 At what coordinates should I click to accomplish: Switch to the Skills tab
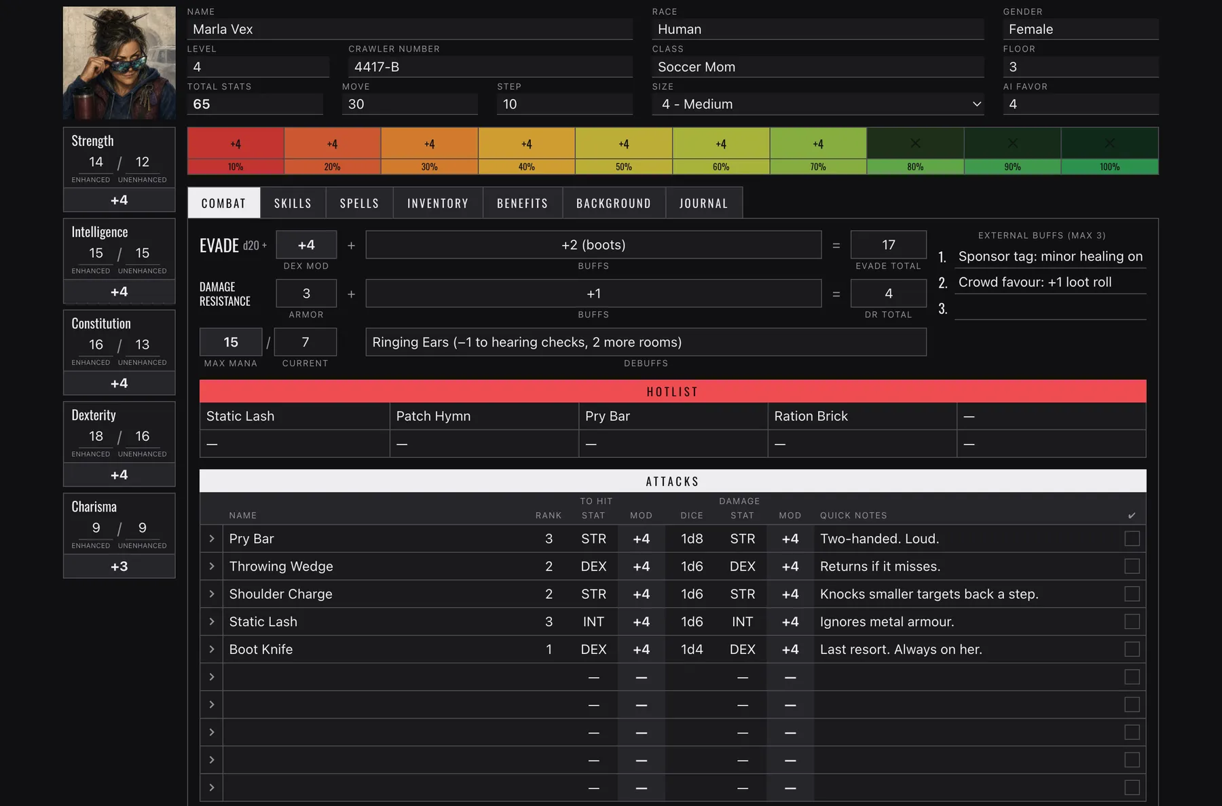(293, 203)
